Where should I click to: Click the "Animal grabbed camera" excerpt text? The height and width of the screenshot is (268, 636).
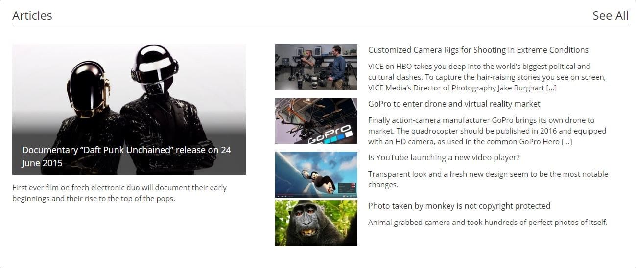point(488,223)
